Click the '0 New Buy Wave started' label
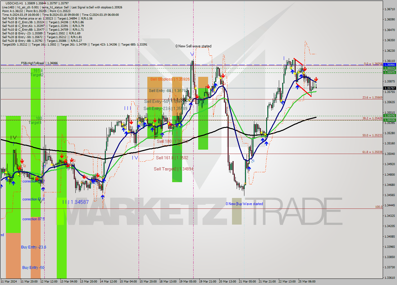This screenshot has height=285, width=397. click(x=244, y=204)
